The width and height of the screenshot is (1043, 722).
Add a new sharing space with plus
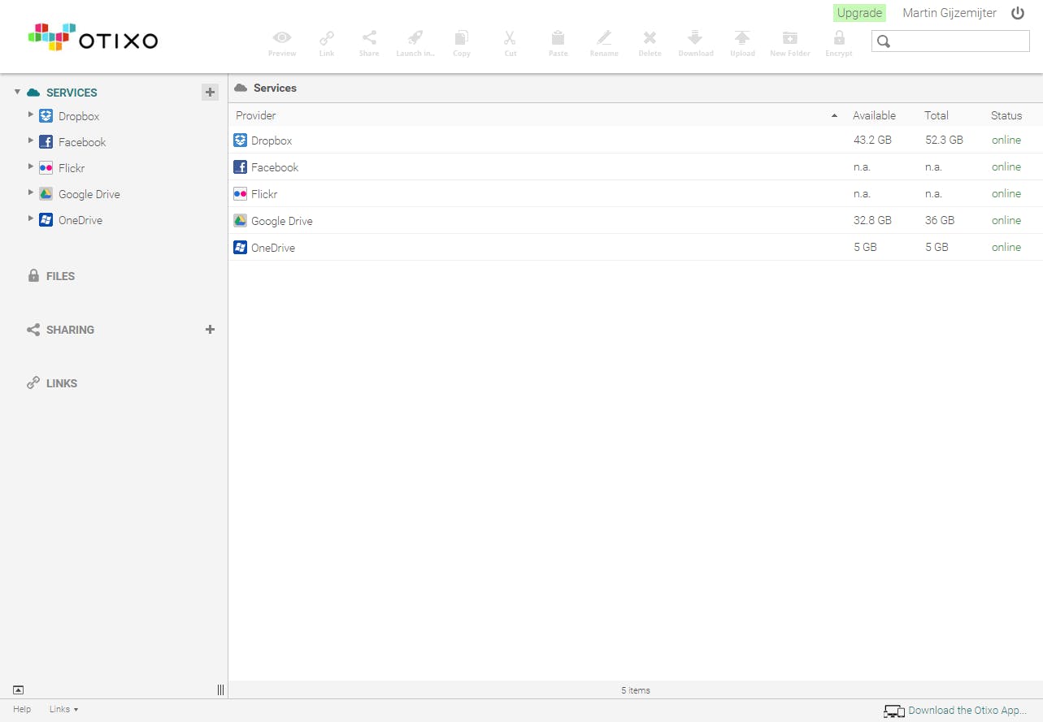coord(210,330)
